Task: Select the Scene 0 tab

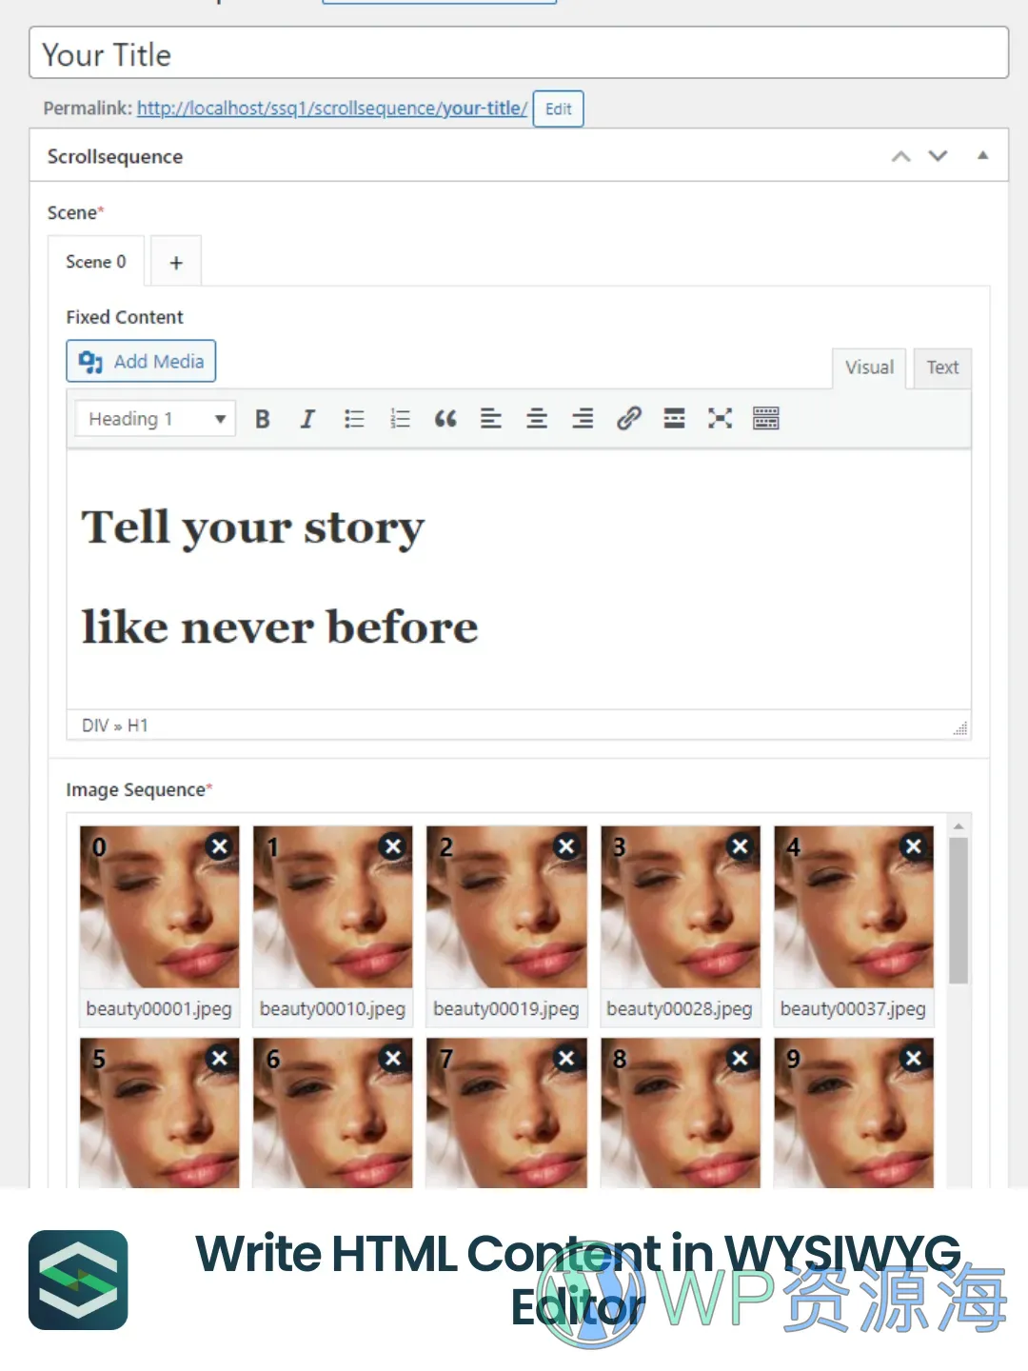Action: coord(95,262)
